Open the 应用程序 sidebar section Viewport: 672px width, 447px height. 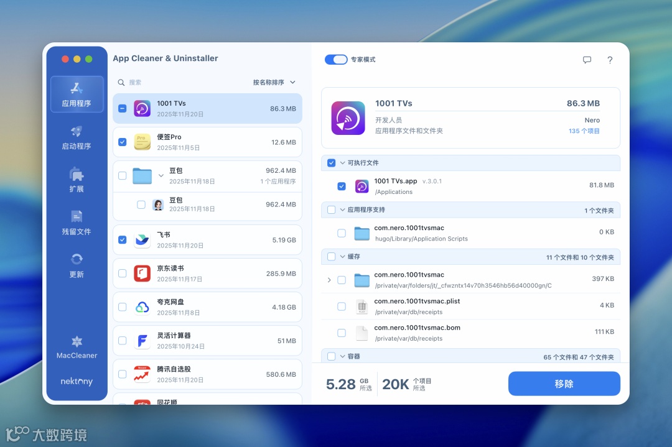coord(77,94)
